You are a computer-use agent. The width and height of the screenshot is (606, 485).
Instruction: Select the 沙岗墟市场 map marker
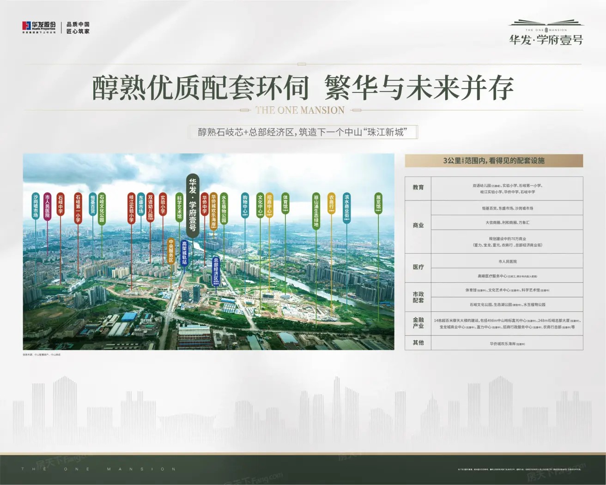(x=36, y=206)
